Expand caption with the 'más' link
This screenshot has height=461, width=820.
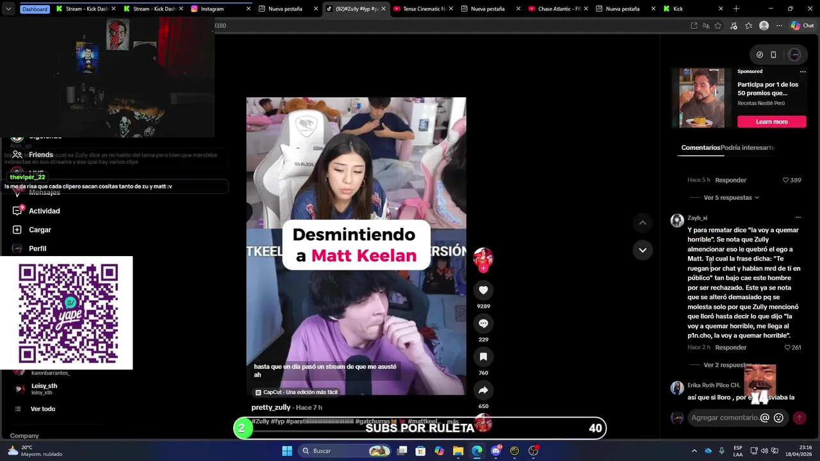pyautogui.click(x=452, y=421)
